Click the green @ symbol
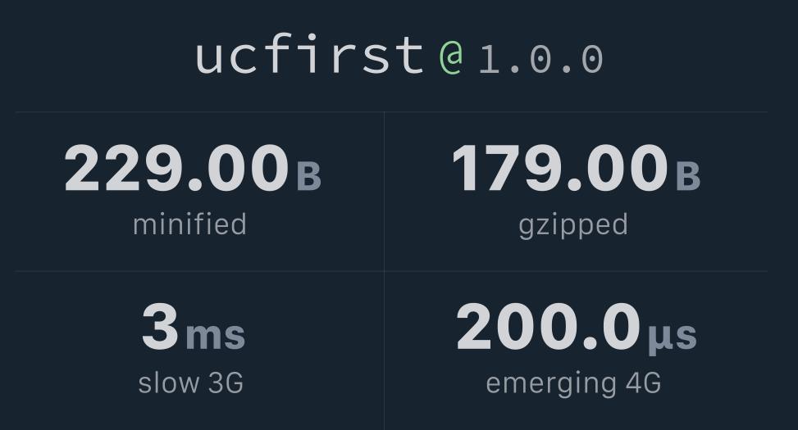 451,57
